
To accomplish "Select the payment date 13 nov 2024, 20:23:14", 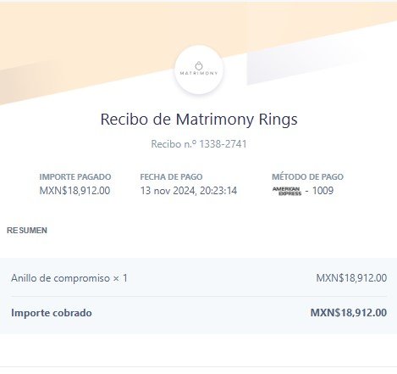I will 189,191.
